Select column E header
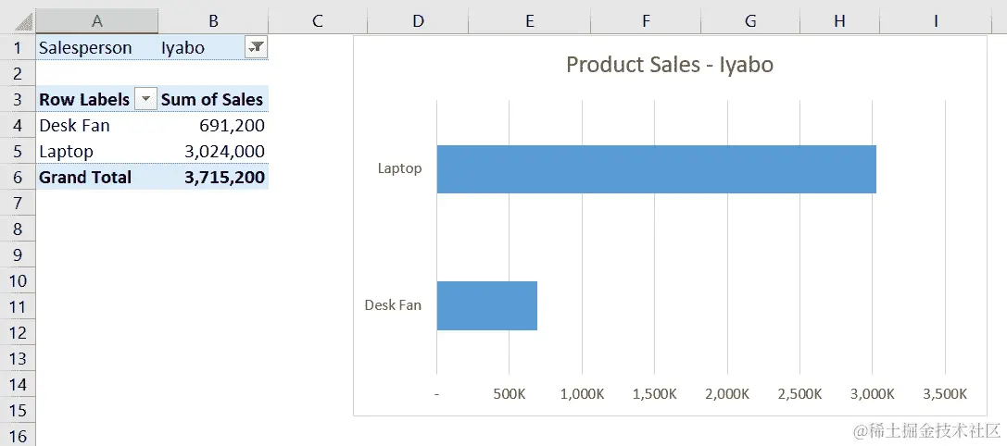1007x446 pixels. click(x=530, y=20)
